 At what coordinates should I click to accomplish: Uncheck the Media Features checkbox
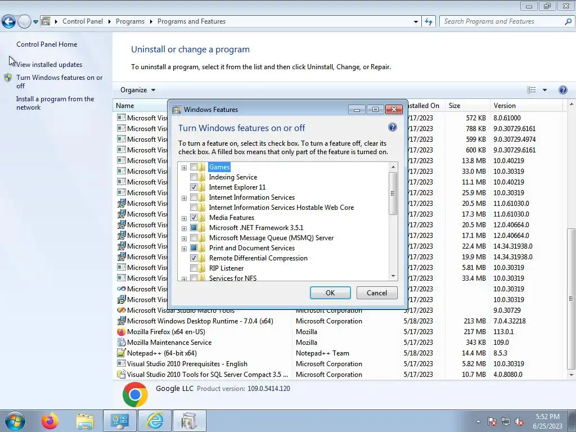[193, 218]
